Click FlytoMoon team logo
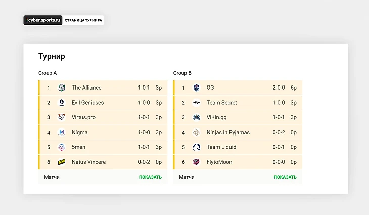Viewport: 369px width, 215px height. click(196, 162)
